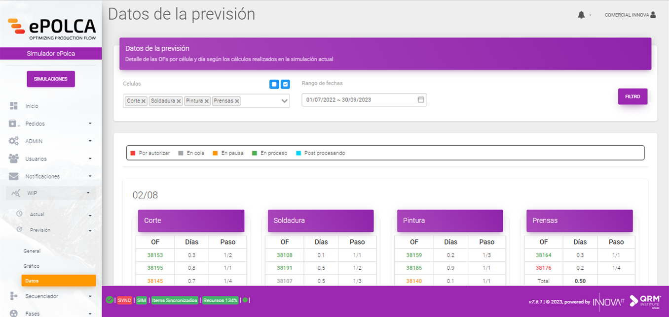This screenshot has width=669, height=317.
Task: Uncheck the checked blue box above Celulas
Action: [x=285, y=84]
